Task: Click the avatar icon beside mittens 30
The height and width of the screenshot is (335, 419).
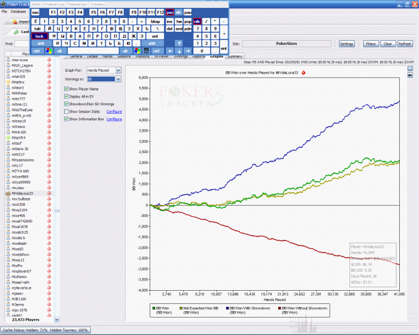Action: pyautogui.click(x=8, y=149)
